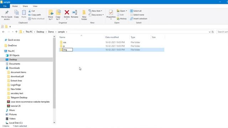Refresh the current folder view
Viewport: 228px width, 128px height.
[213, 32]
